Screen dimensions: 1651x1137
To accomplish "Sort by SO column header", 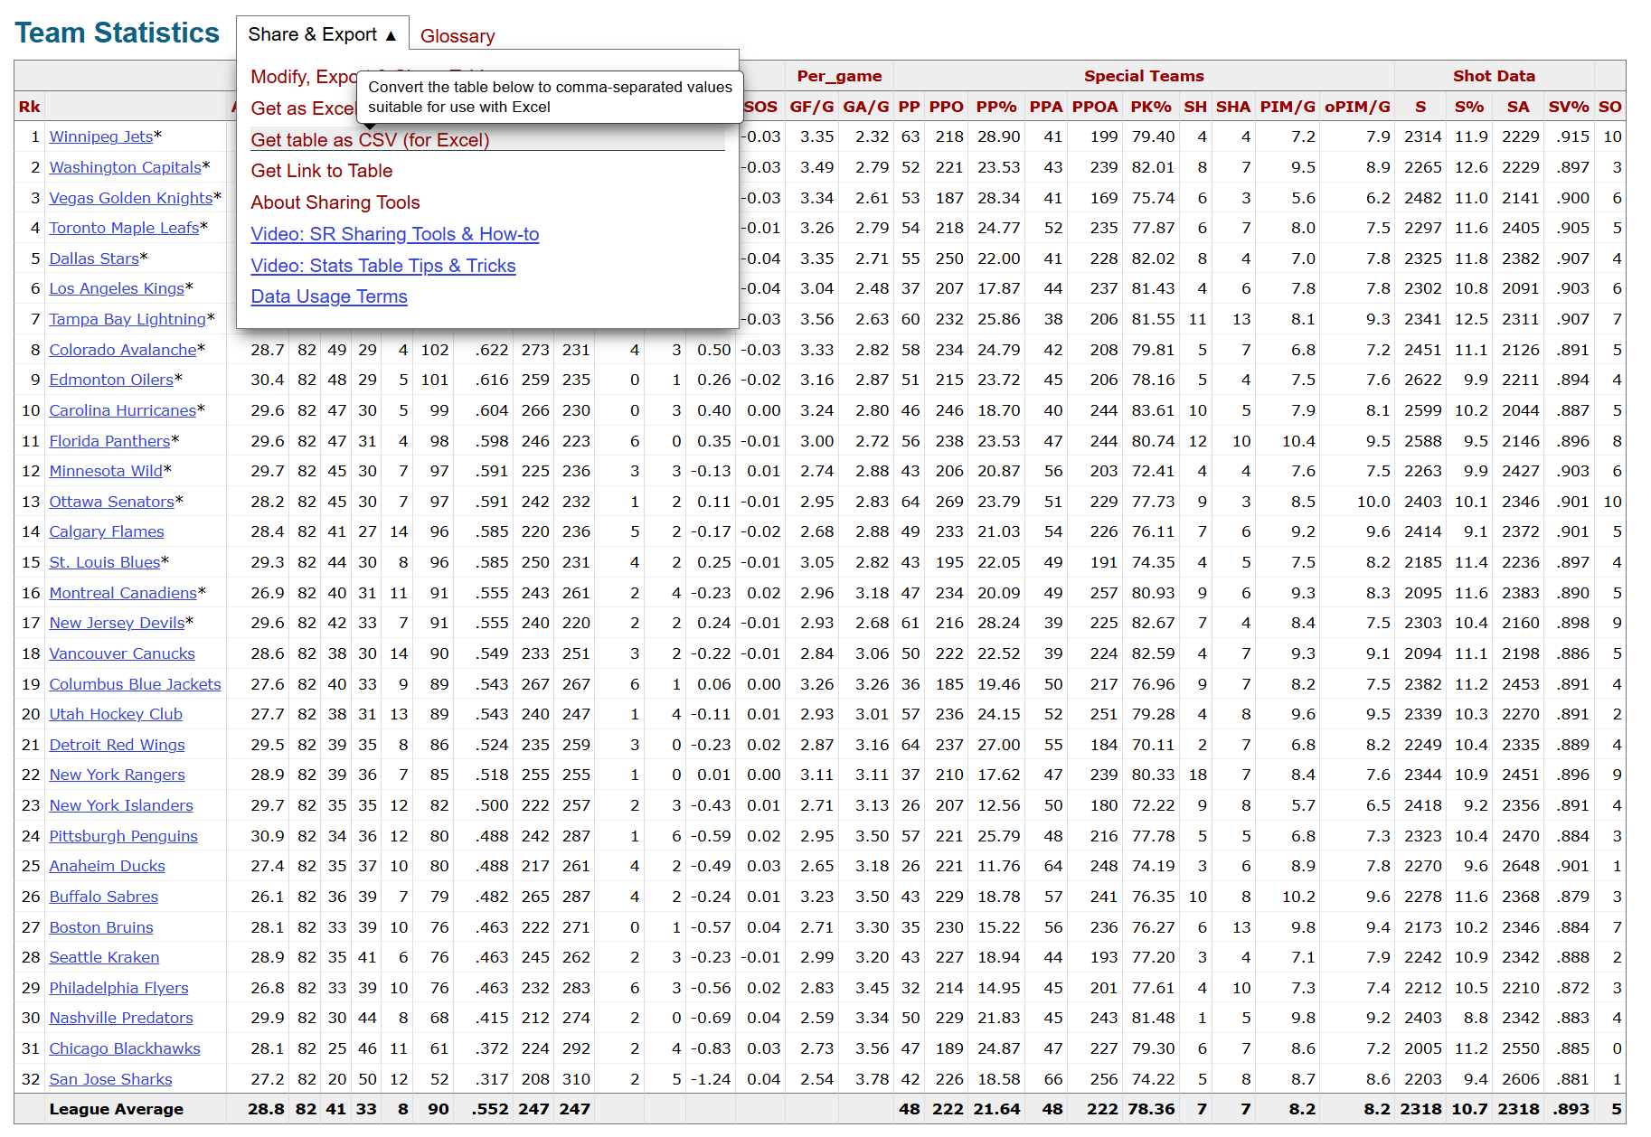I will 1609,107.
